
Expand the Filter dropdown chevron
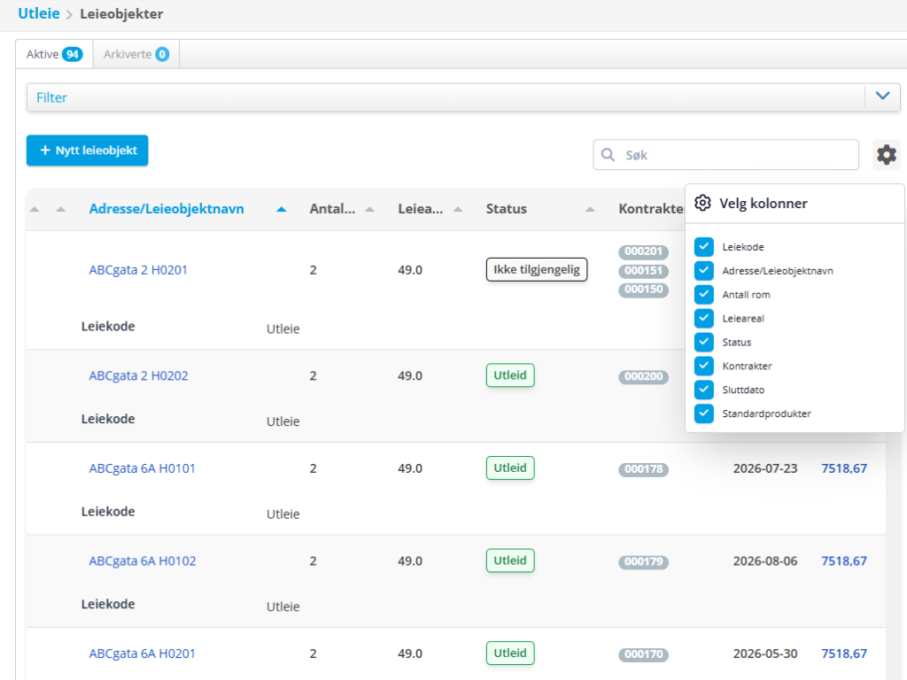pos(882,96)
